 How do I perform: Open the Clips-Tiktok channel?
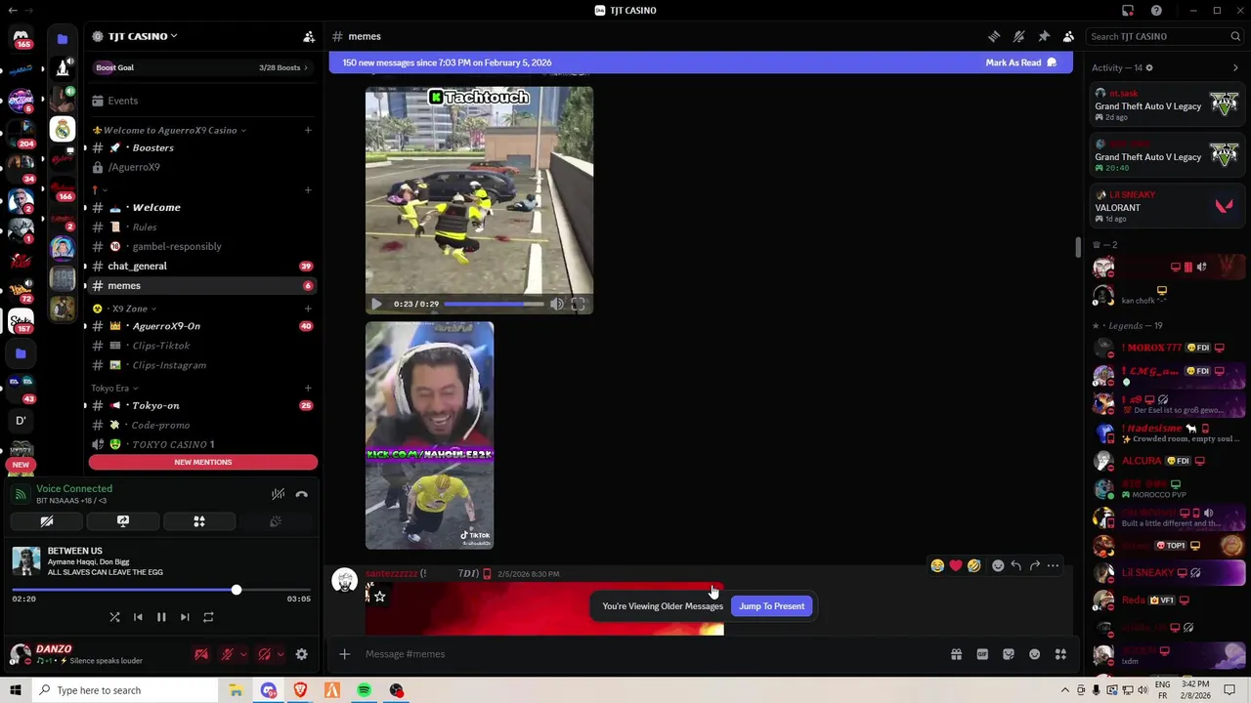point(202,346)
